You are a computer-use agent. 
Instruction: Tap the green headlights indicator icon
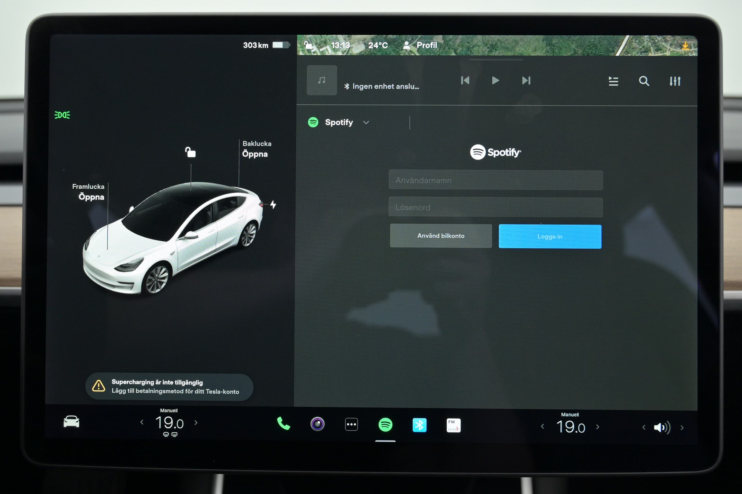tap(62, 115)
